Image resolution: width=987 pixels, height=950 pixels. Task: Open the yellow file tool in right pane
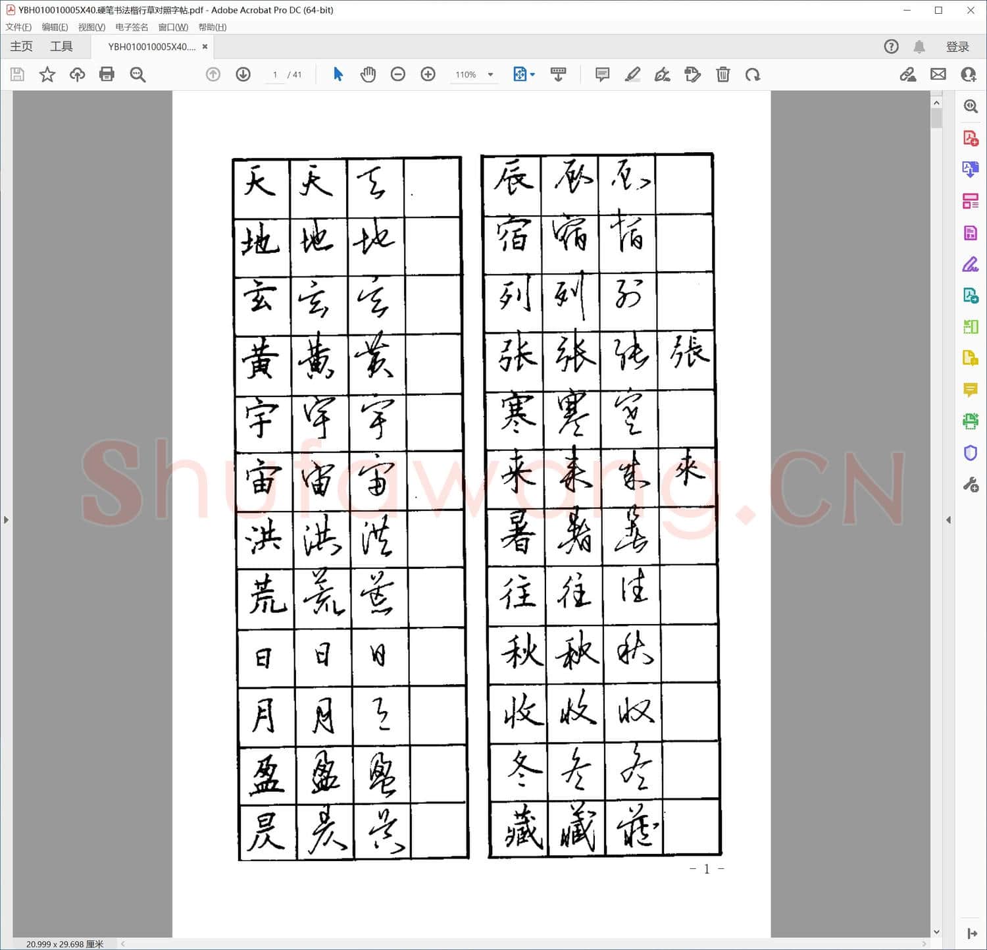[x=971, y=358]
